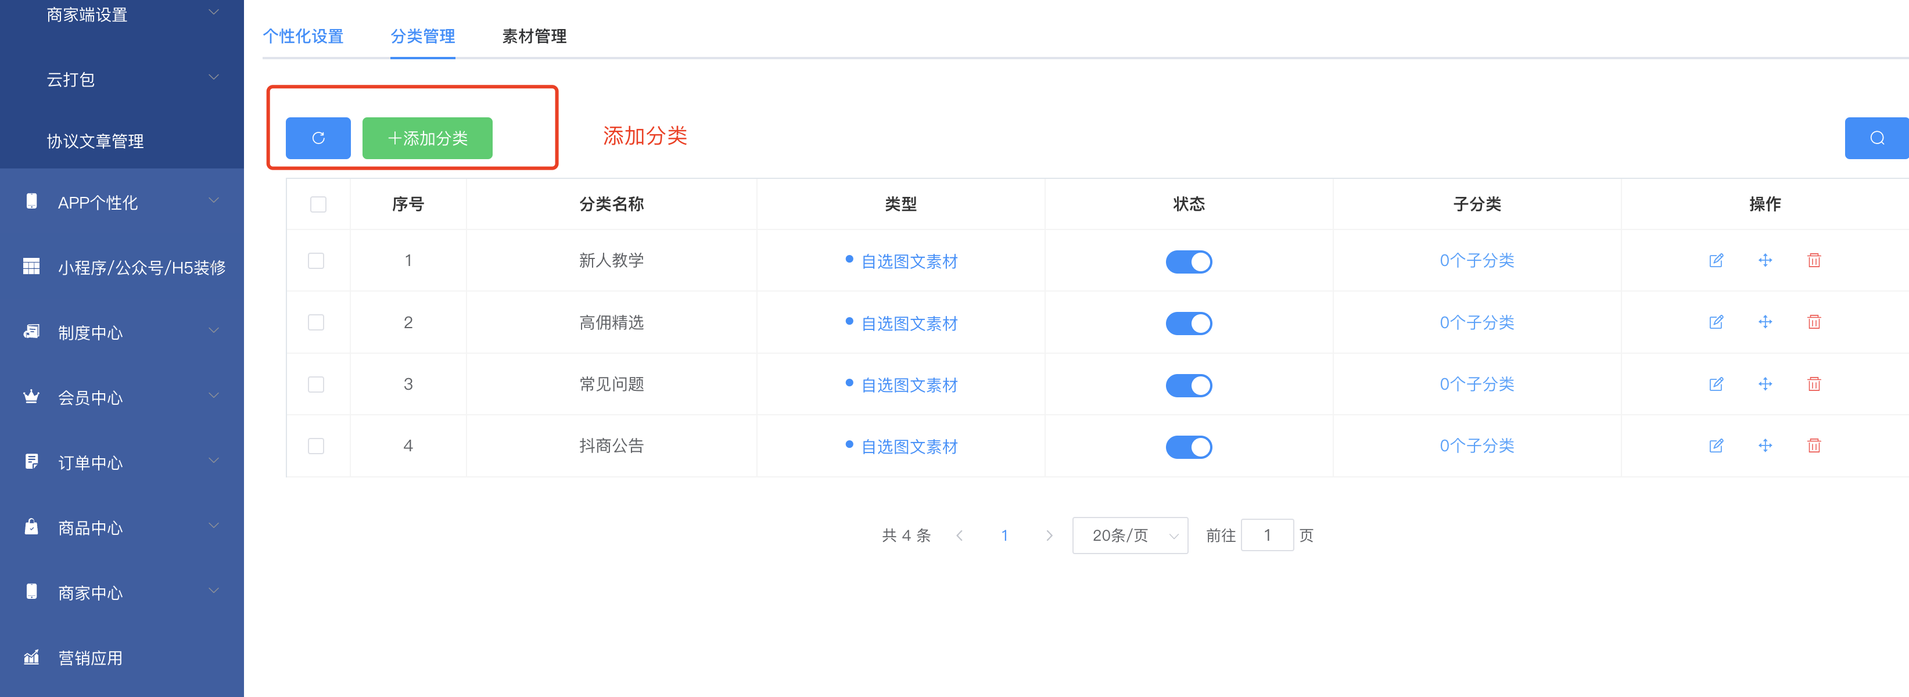Check the select-all checkbox in the table header
This screenshot has width=1909, height=697.
pyautogui.click(x=318, y=204)
